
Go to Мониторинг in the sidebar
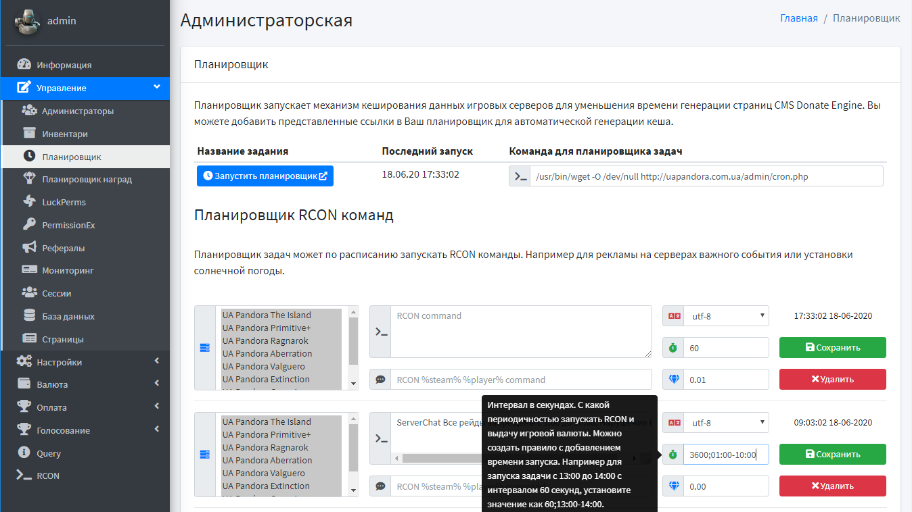(x=68, y=270)
